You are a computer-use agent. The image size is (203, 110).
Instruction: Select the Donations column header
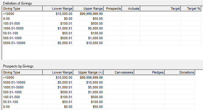(x=180, y=72)
